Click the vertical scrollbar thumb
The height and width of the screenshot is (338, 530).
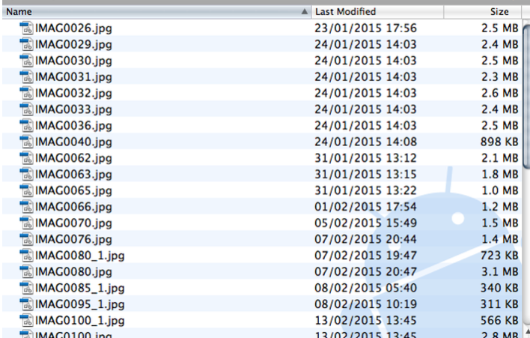click(526, 97)
